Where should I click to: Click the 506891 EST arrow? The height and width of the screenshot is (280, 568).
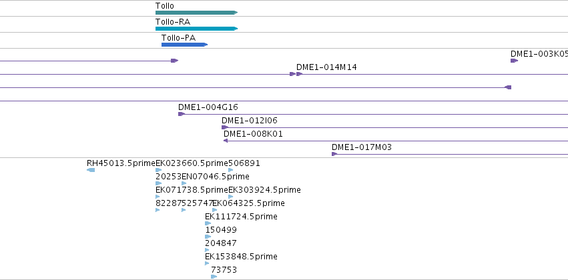click(231, 170)
